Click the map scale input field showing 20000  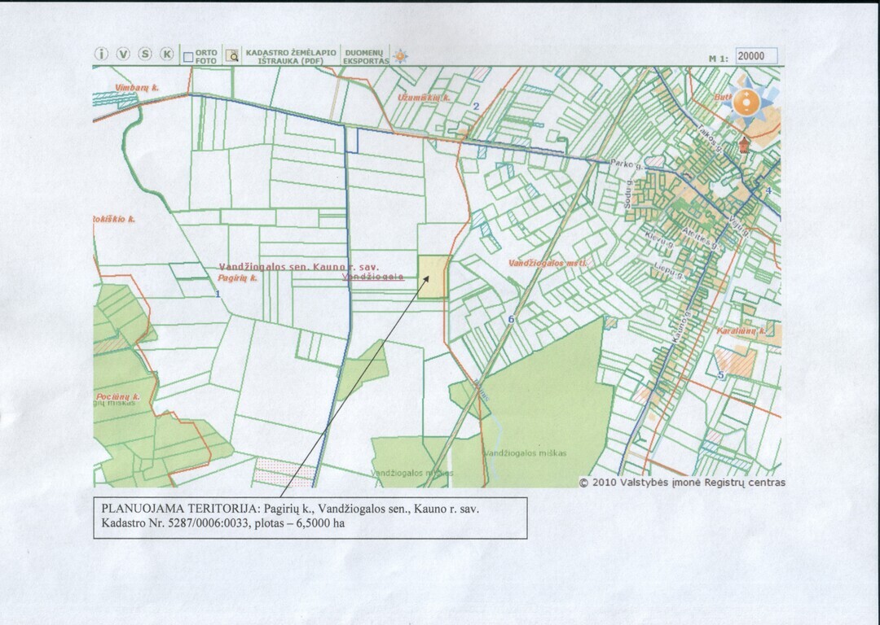[x=755, y=56]
